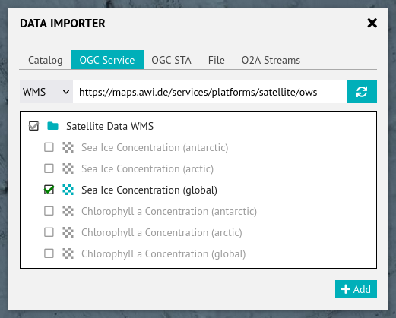Open the O2A Streams tab
Screen dimensions: 396x318
pyautogui.click(x=271, y=60)
